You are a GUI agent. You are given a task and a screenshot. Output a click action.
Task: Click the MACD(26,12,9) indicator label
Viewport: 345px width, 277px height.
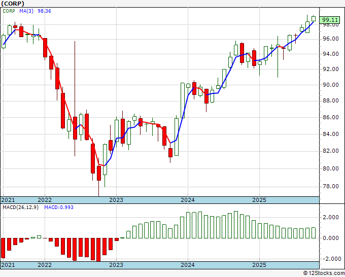20,207
